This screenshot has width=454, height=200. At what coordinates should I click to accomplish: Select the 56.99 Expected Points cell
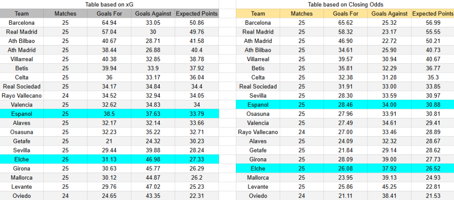(433, 23)
